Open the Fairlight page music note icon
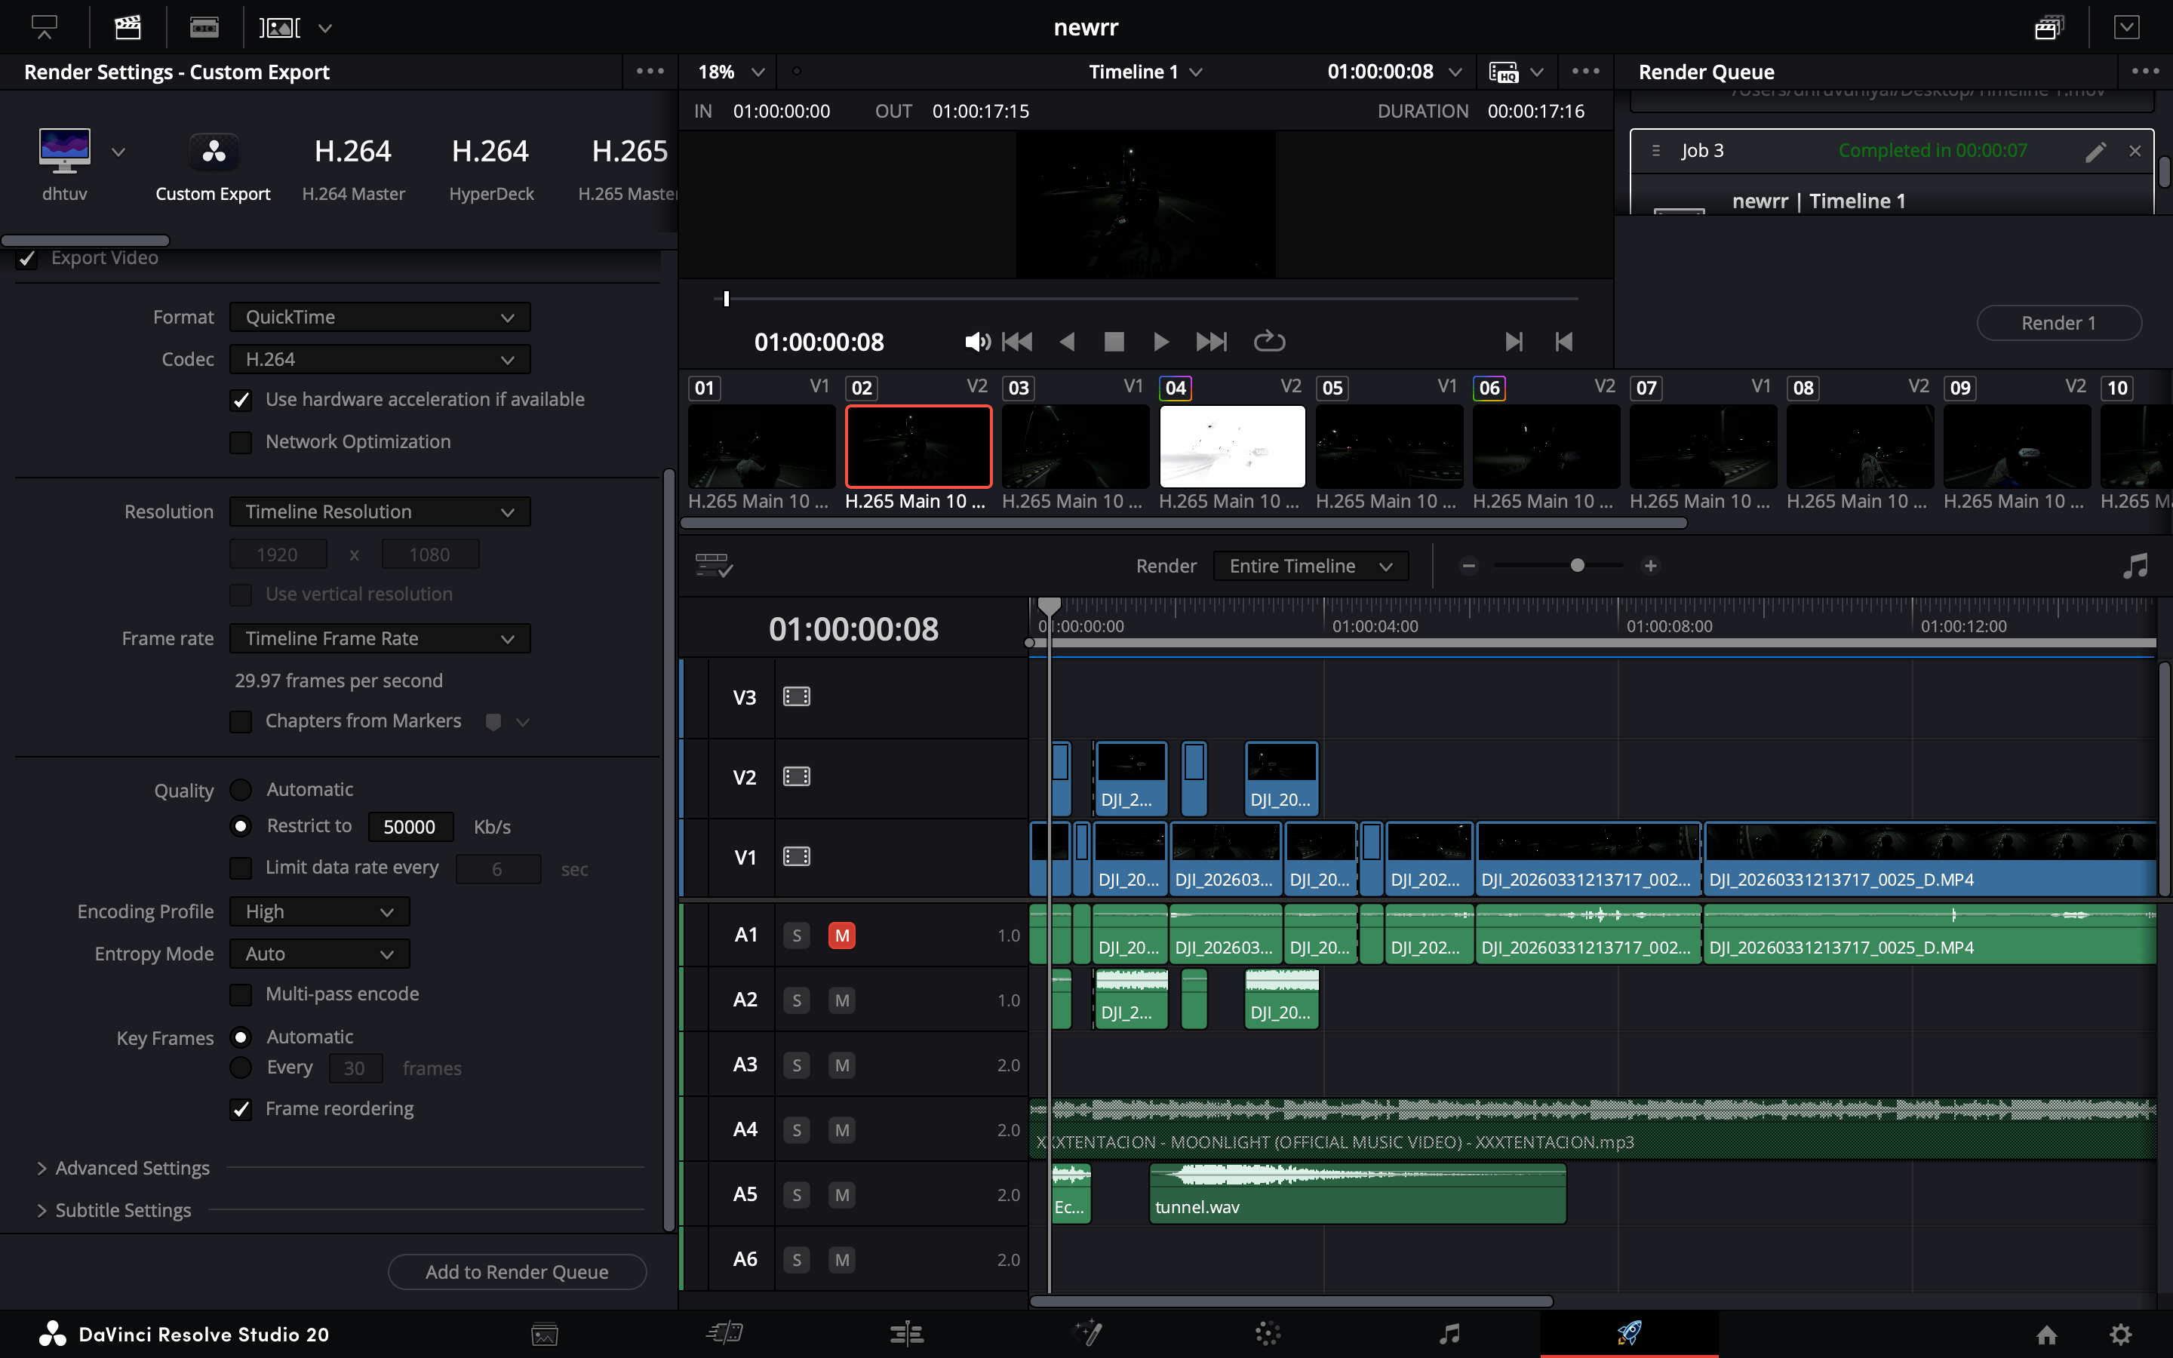Viewport: 2173px width, 1358px height. coord(1449,1334)
